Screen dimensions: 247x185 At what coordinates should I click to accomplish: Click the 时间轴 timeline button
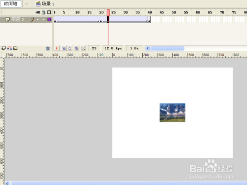[11, 4]
